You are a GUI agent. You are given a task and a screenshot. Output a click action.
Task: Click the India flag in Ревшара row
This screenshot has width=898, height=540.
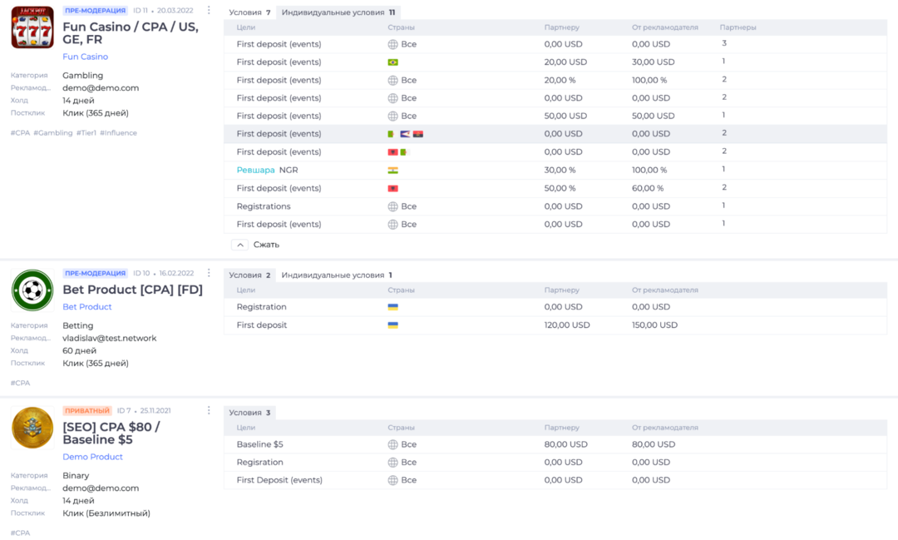[392, 171]
